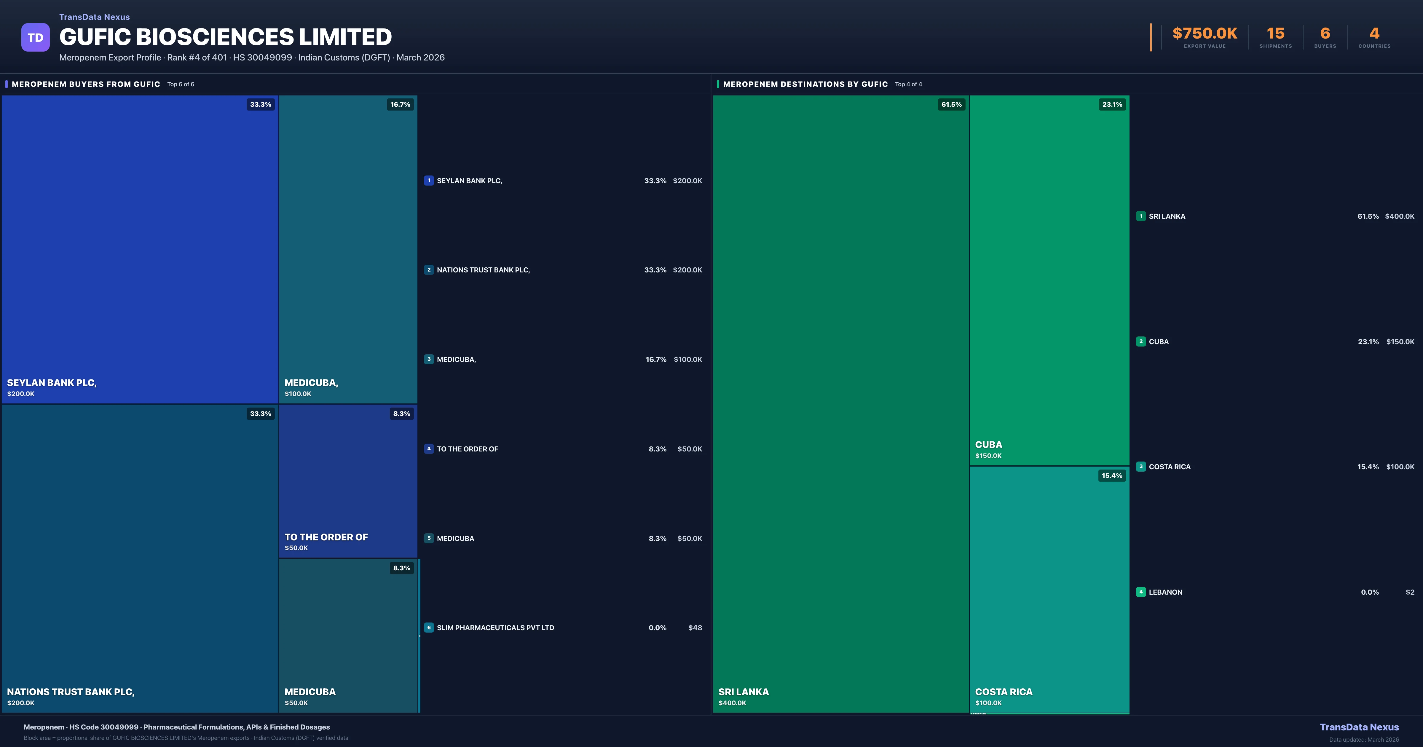1423x747 pixels.
Task: Click rank 1 badge beside Sri Lanka
Action: 1141,217
